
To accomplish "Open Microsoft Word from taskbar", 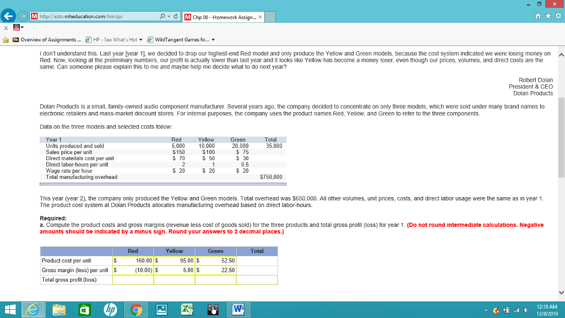I will click(238, 310).
